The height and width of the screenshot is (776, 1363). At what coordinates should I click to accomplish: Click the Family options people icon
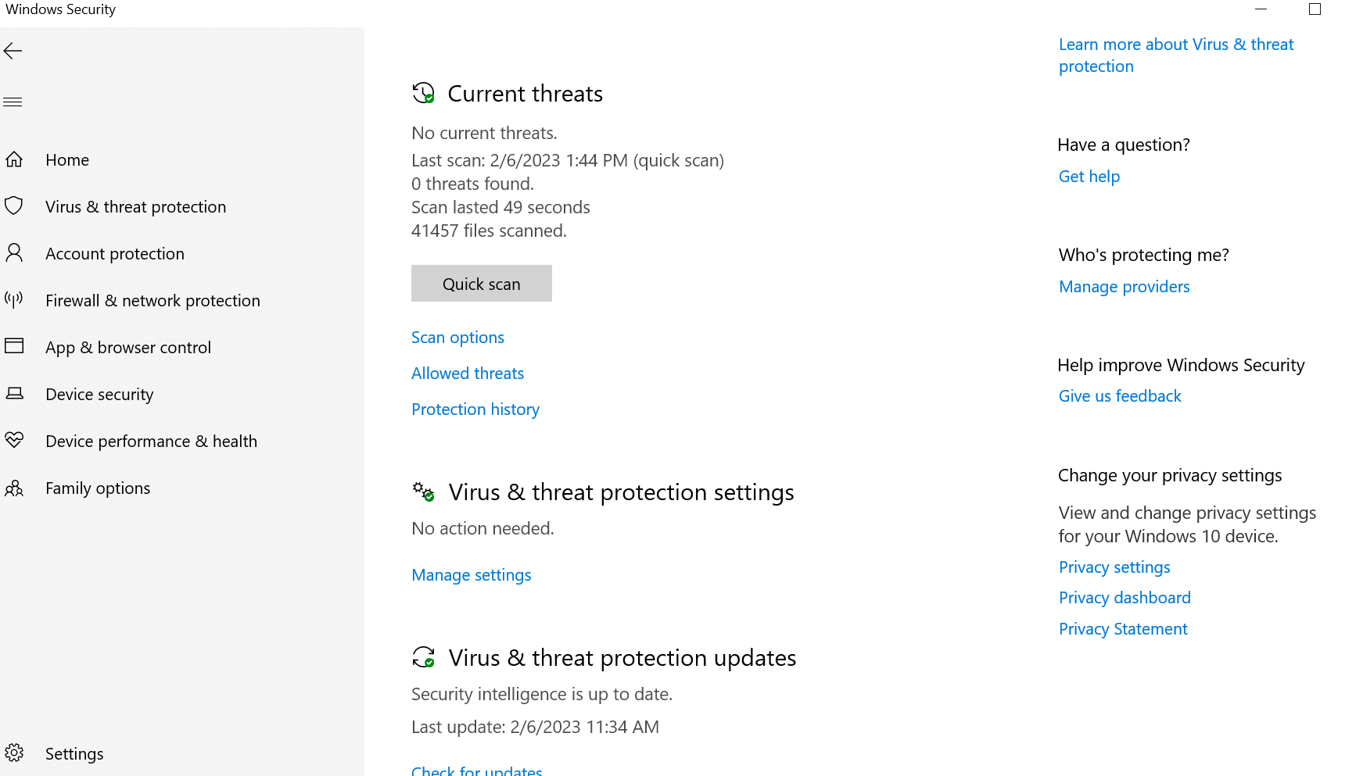pos(14,488)
